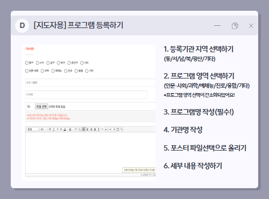Screen dimensions: 269x199
Task: Open the font family dropdown
Action: pyautogui.click(x=33, y=129)
